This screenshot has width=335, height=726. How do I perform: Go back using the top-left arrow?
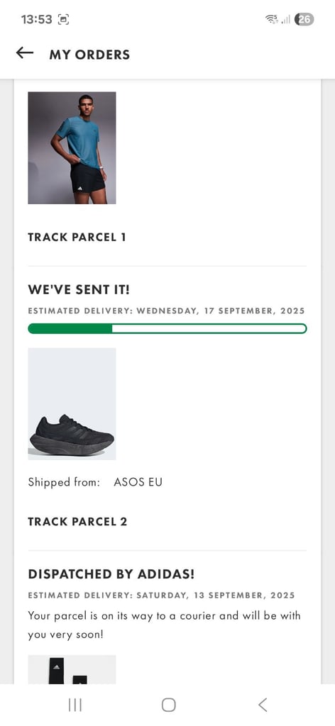[25, 53]
